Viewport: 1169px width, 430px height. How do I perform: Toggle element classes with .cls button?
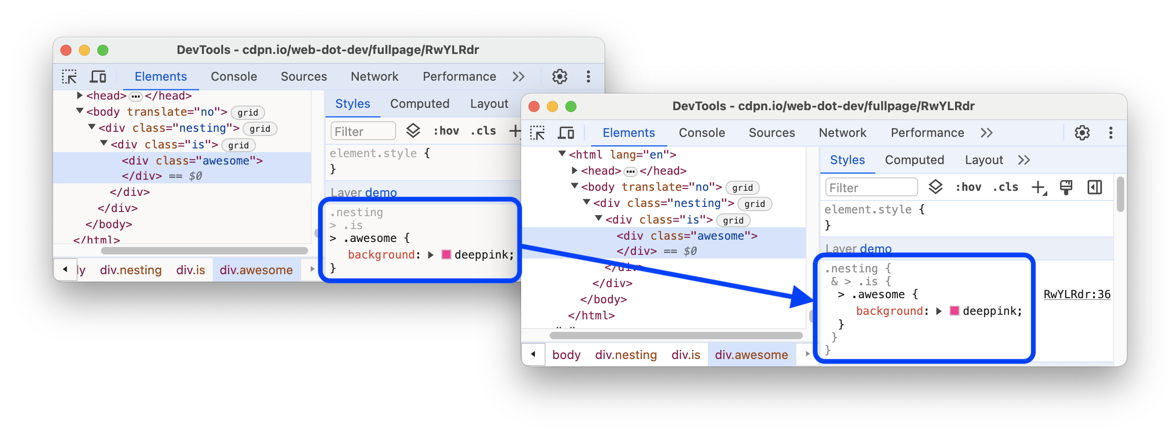[1006, 187]
